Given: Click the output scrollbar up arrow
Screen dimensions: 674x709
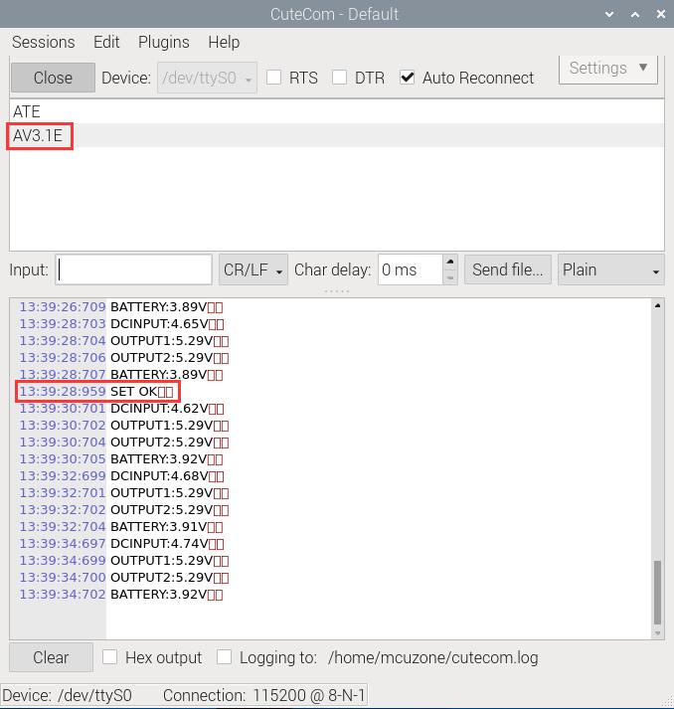Looking at the screenshot, I should tap(658, 306).
